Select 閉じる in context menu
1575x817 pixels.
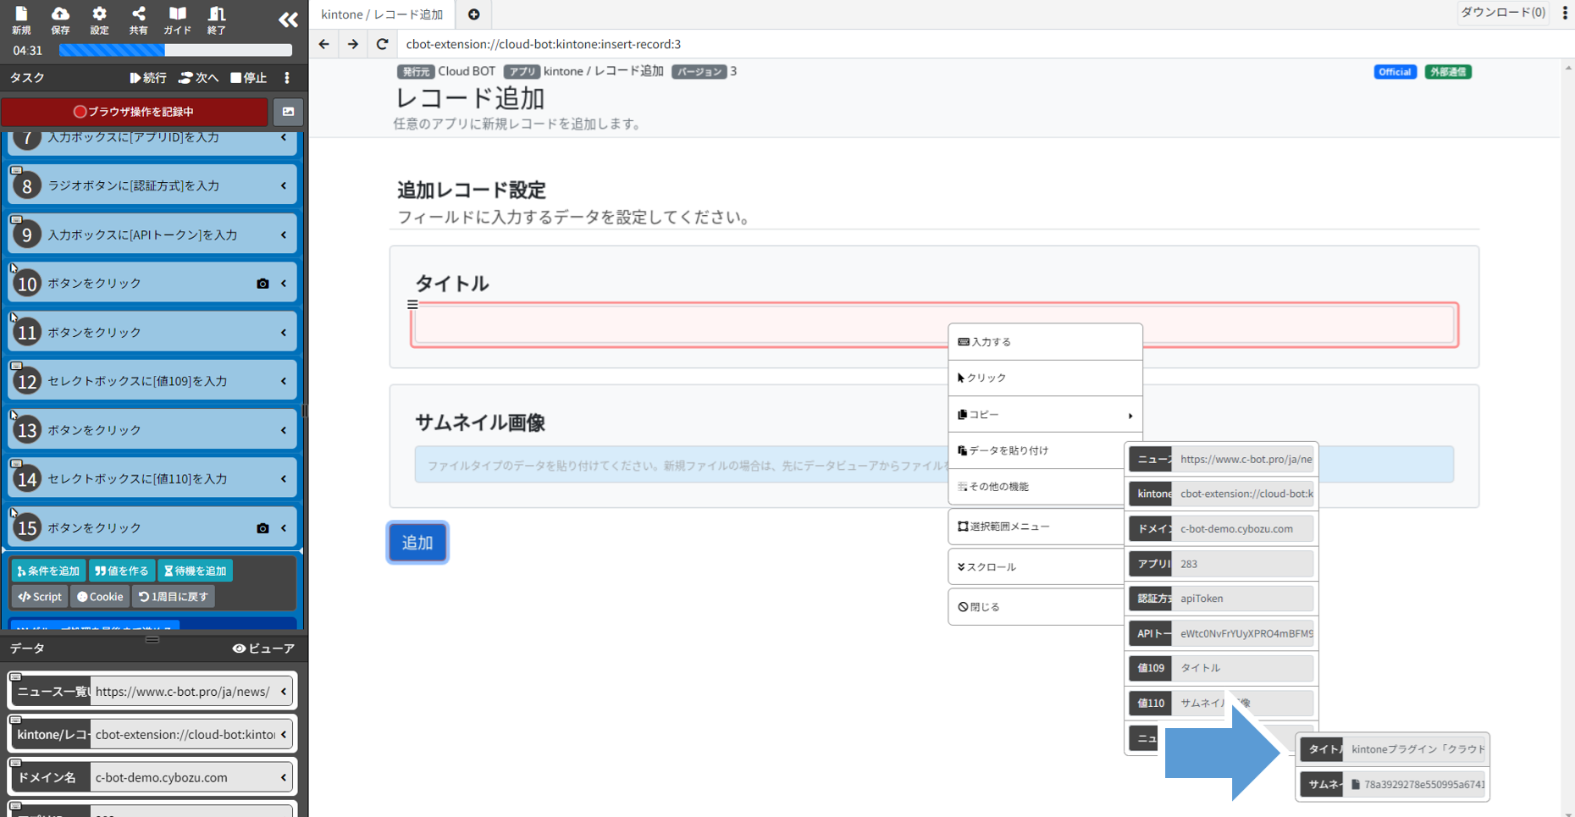(x=1037, y=607)
